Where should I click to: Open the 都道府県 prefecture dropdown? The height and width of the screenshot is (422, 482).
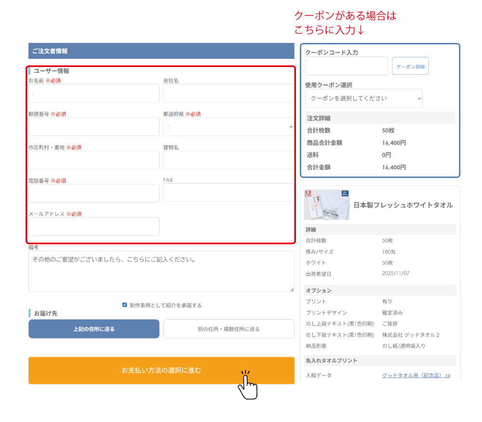(228, 126)
